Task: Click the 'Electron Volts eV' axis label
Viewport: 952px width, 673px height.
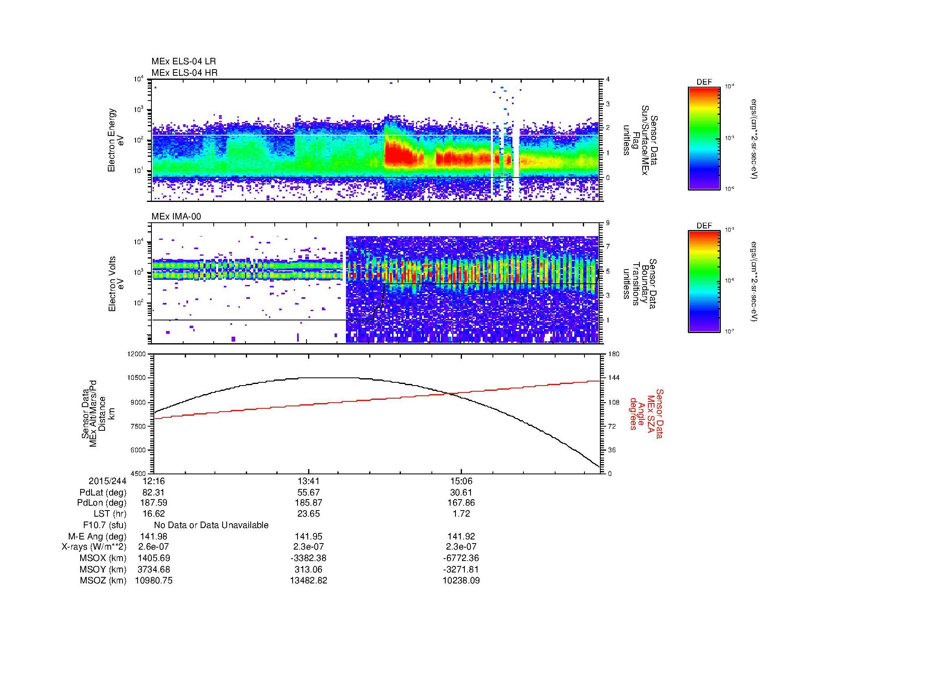Action: click(x=116, y=284)
